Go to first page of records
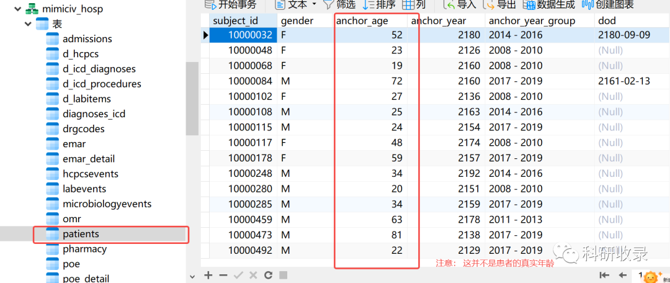Screen dimensions: 670x283 pyautogui.click(x=604, y=276)
